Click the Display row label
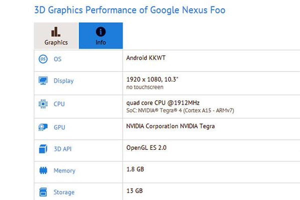 point(63,81)
